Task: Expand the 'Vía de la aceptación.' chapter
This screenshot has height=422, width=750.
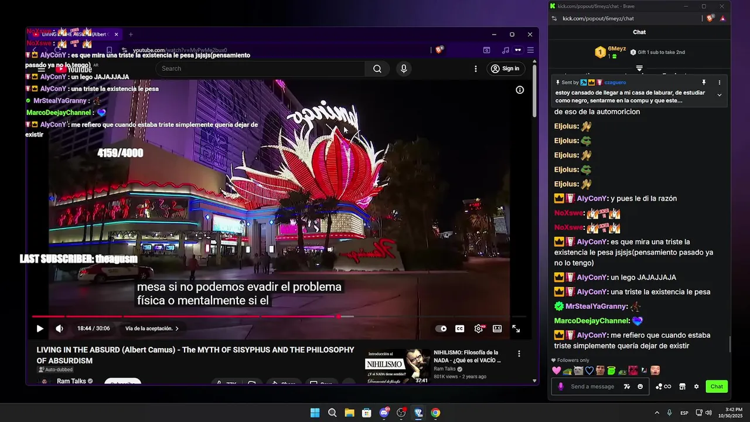Action: click(152, 329)
